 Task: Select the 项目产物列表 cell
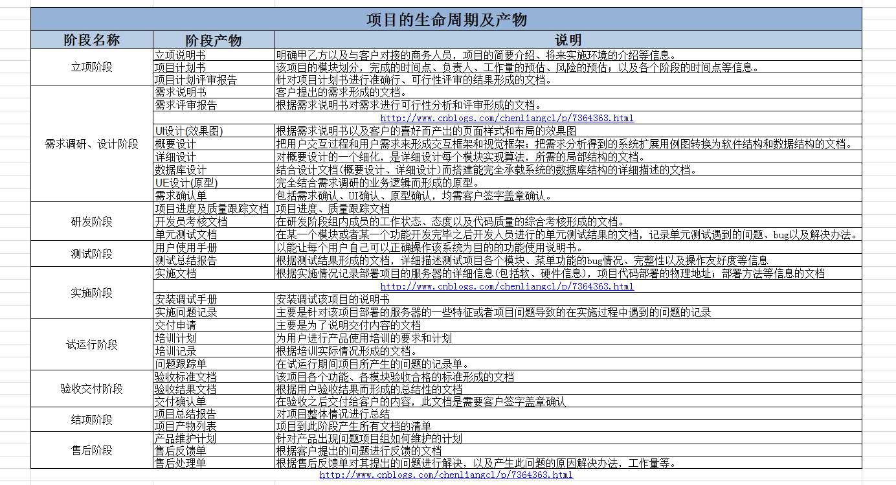pyautogui.click(x=214, y=426)
